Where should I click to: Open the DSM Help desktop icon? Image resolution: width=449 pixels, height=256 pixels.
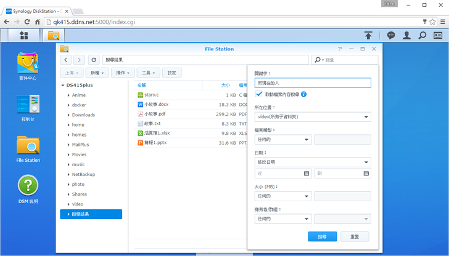(x=28, y=187)
